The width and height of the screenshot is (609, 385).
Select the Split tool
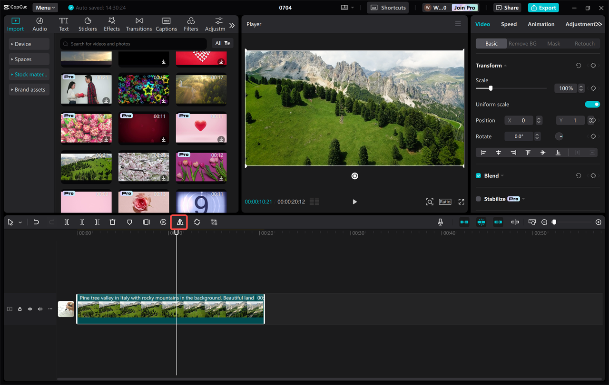click(67, 222)
